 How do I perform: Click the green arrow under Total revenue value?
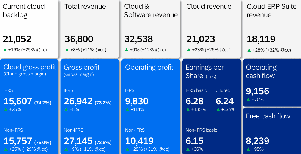point(67,50)
